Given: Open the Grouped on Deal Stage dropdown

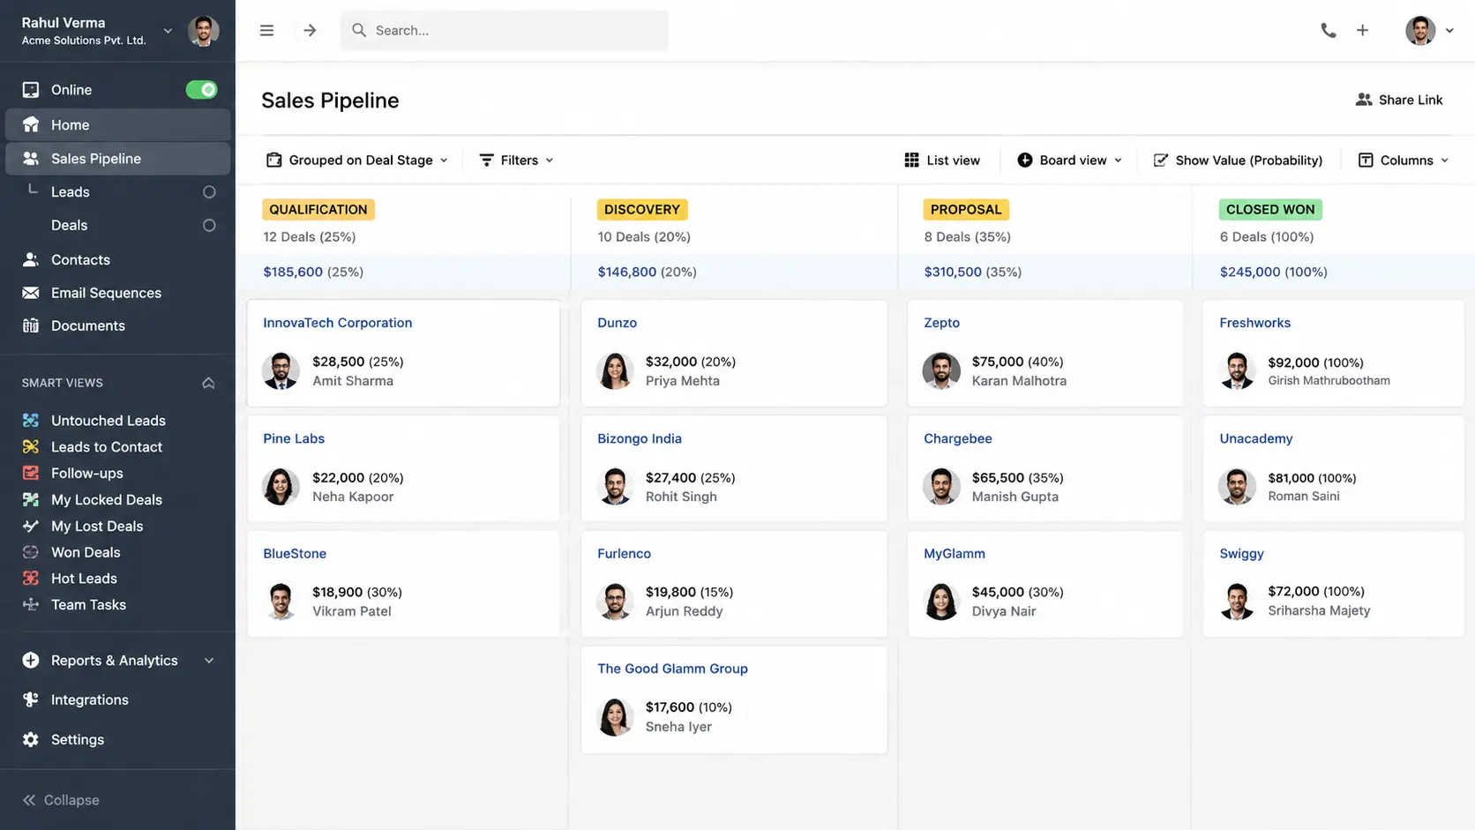Looking at the screenshot, I should [x=357, y=160].
